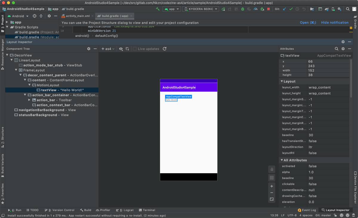Image resolution: width=358 pixels, height=218 pixels.
Task: Open the Build Variants side panel
Action: pyautogui.click(x=3, y=166)
